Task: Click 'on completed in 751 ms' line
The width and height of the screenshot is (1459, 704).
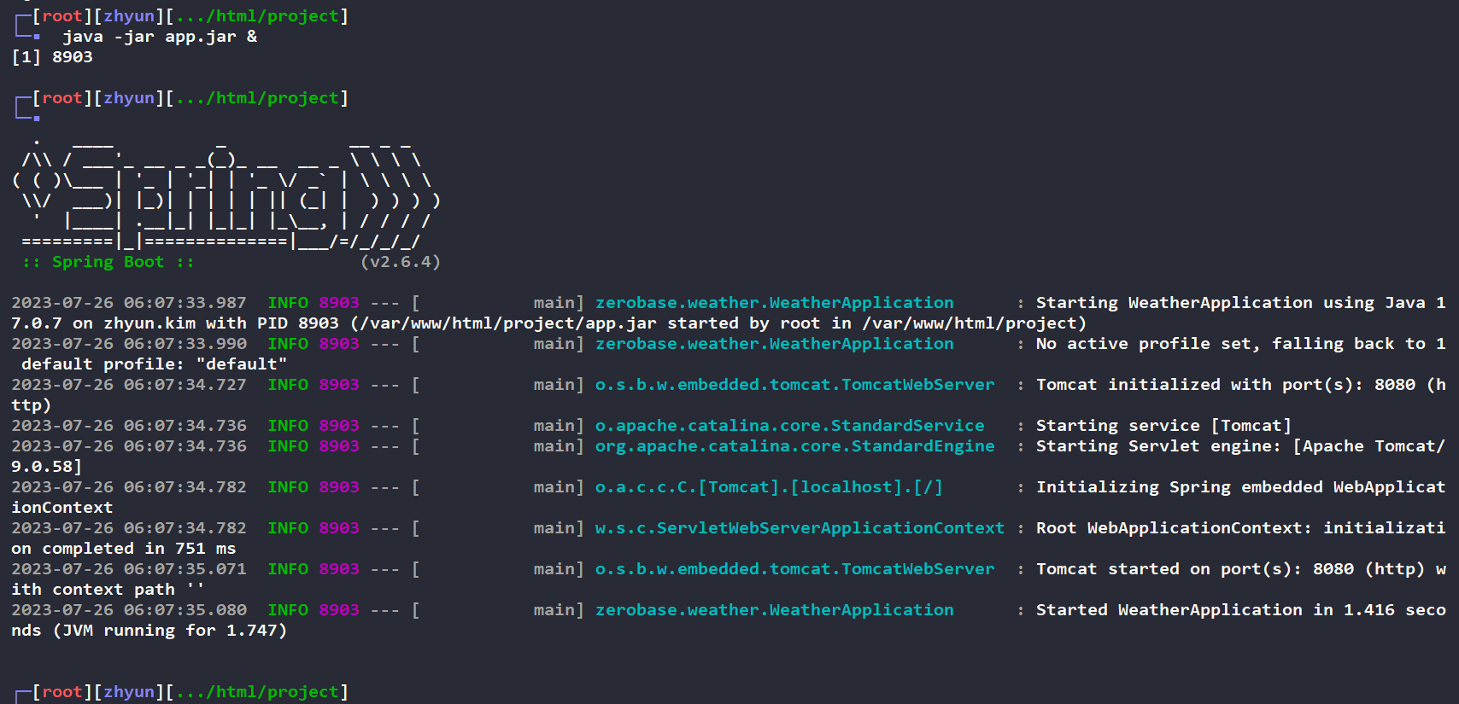Action: (x=124, y=549)
